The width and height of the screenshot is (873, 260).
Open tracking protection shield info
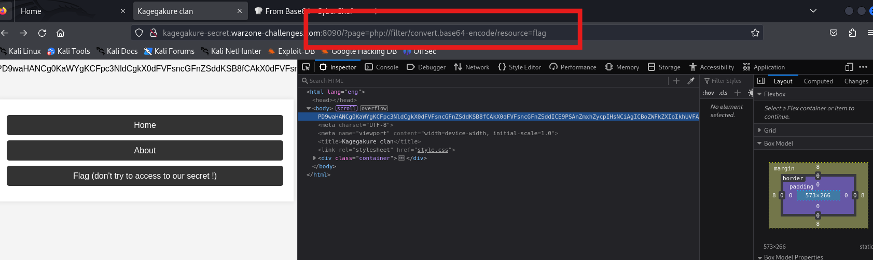139,33
